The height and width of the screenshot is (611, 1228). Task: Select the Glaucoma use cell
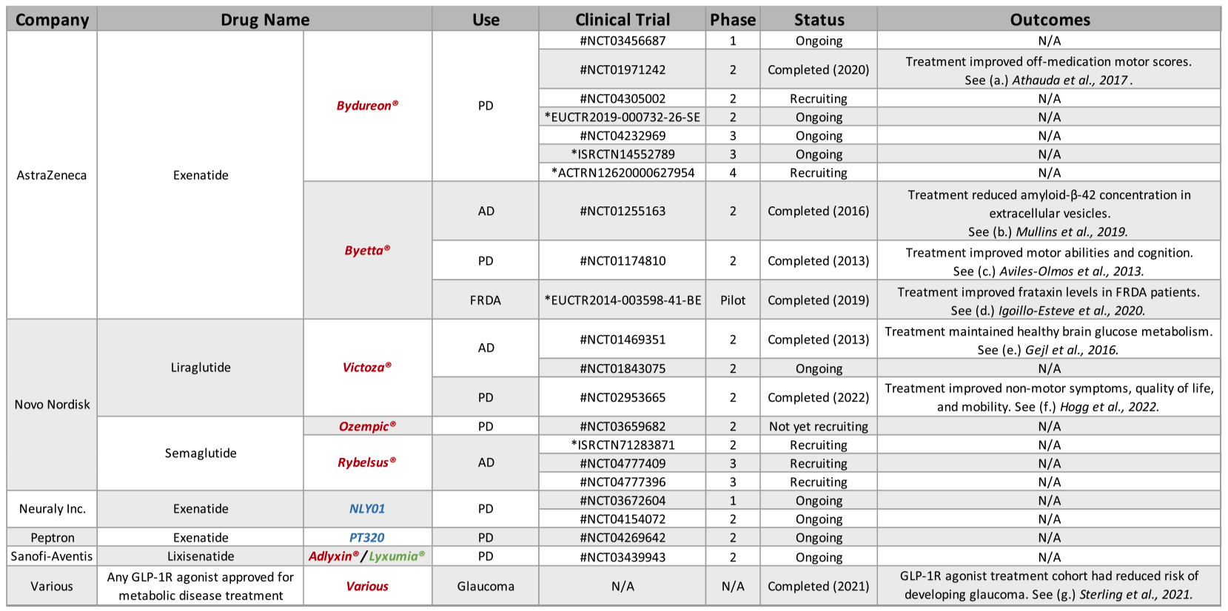coord(486,586)
